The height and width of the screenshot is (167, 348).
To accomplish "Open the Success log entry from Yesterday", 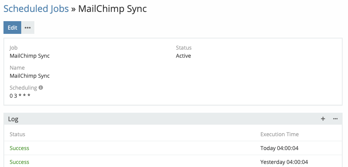I will [19, 162].
